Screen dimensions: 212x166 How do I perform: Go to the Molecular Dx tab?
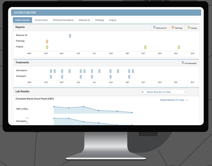point(84,20)
